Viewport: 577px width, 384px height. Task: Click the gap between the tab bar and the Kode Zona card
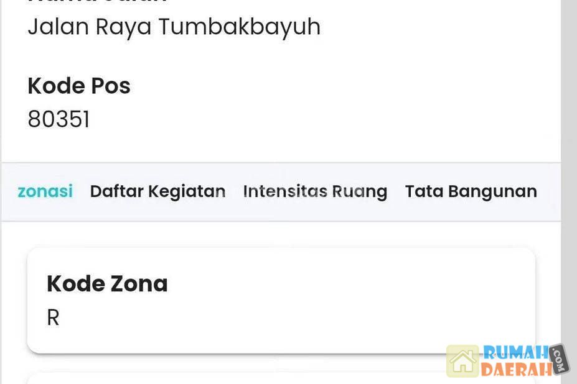pos(280,234)
